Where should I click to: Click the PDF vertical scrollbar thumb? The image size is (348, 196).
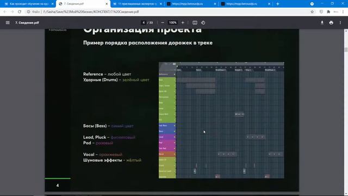[x=346, y=50]
